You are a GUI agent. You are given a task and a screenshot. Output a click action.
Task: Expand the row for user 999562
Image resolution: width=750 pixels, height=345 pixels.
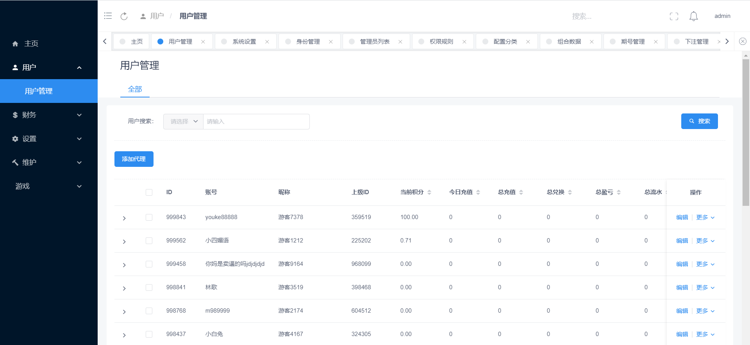pos(124,241)
